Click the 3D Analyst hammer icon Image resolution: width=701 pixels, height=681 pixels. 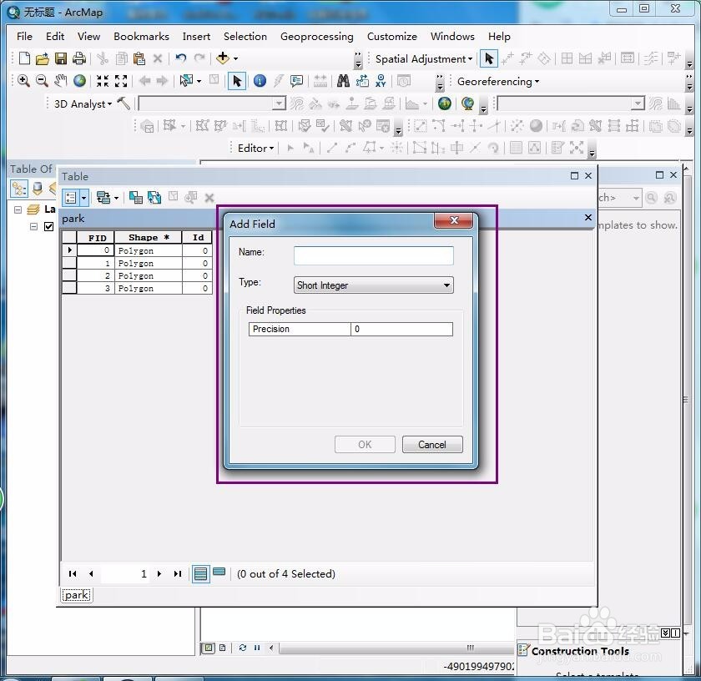tap(124, 103)
